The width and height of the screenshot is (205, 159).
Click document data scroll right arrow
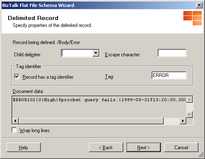pos(183,121)
